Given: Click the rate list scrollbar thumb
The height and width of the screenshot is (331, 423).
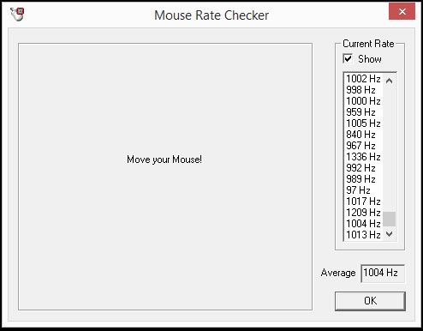Looking at the screenshot, I should pos(389,219).
